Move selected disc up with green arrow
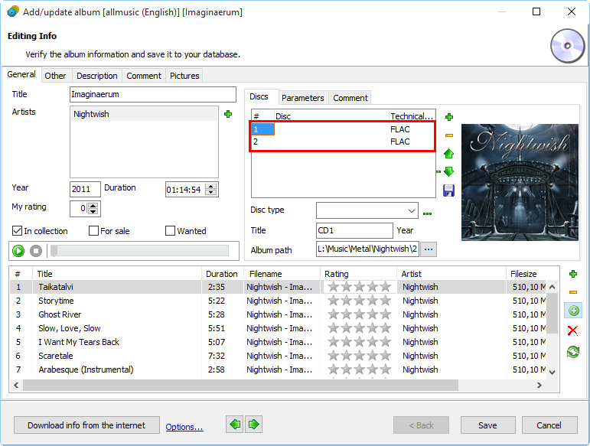 coord(449,154)
